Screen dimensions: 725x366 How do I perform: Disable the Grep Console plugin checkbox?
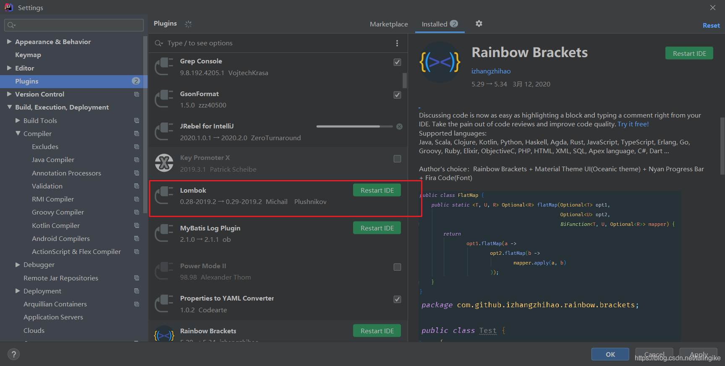pos(397,62)
